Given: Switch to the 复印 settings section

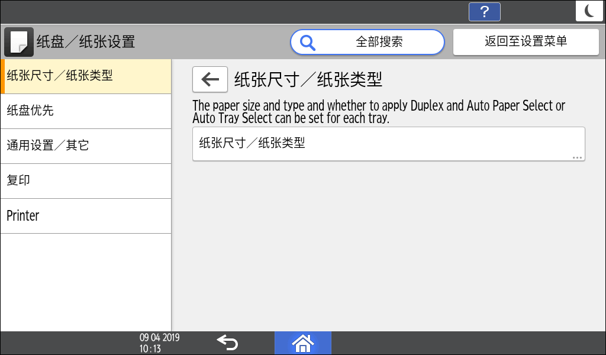Looking at the screenshot, I should tap(86, 180).
